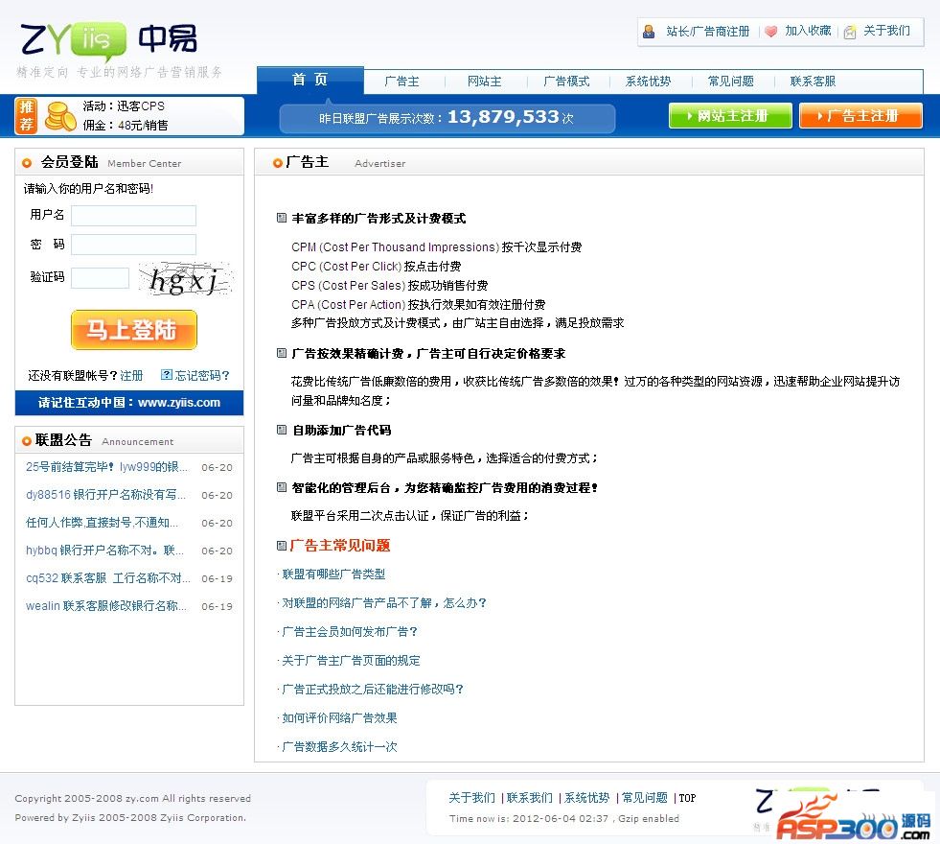This screenshot has width=940, height=844.
Task: Click the 加入收藏 link
Action: [x=808, y=31]
